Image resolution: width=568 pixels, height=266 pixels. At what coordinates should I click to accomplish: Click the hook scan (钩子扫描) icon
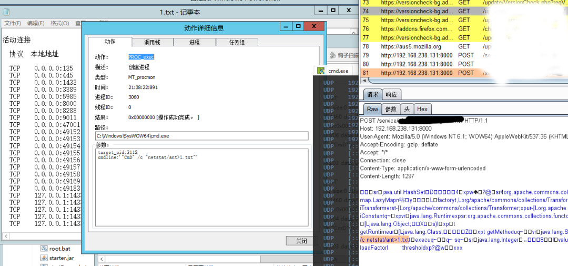(332, 55)
